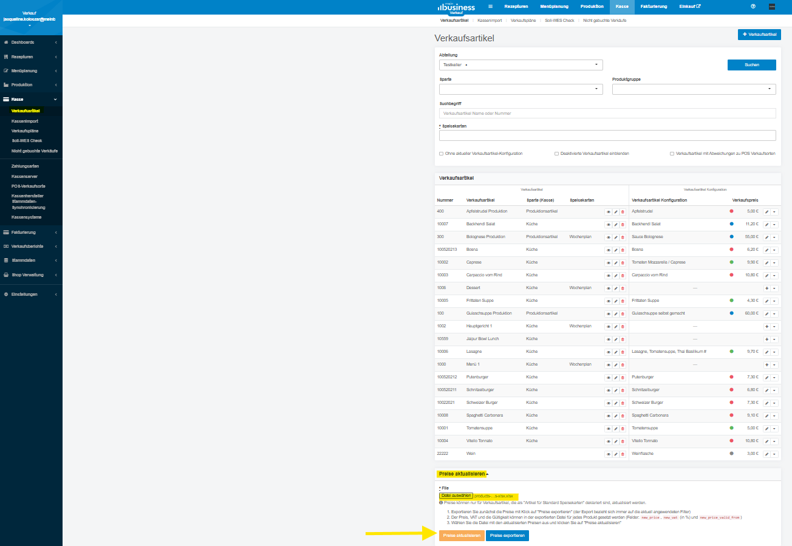View the Tomatensuppe eye icon

coord(608,428)
